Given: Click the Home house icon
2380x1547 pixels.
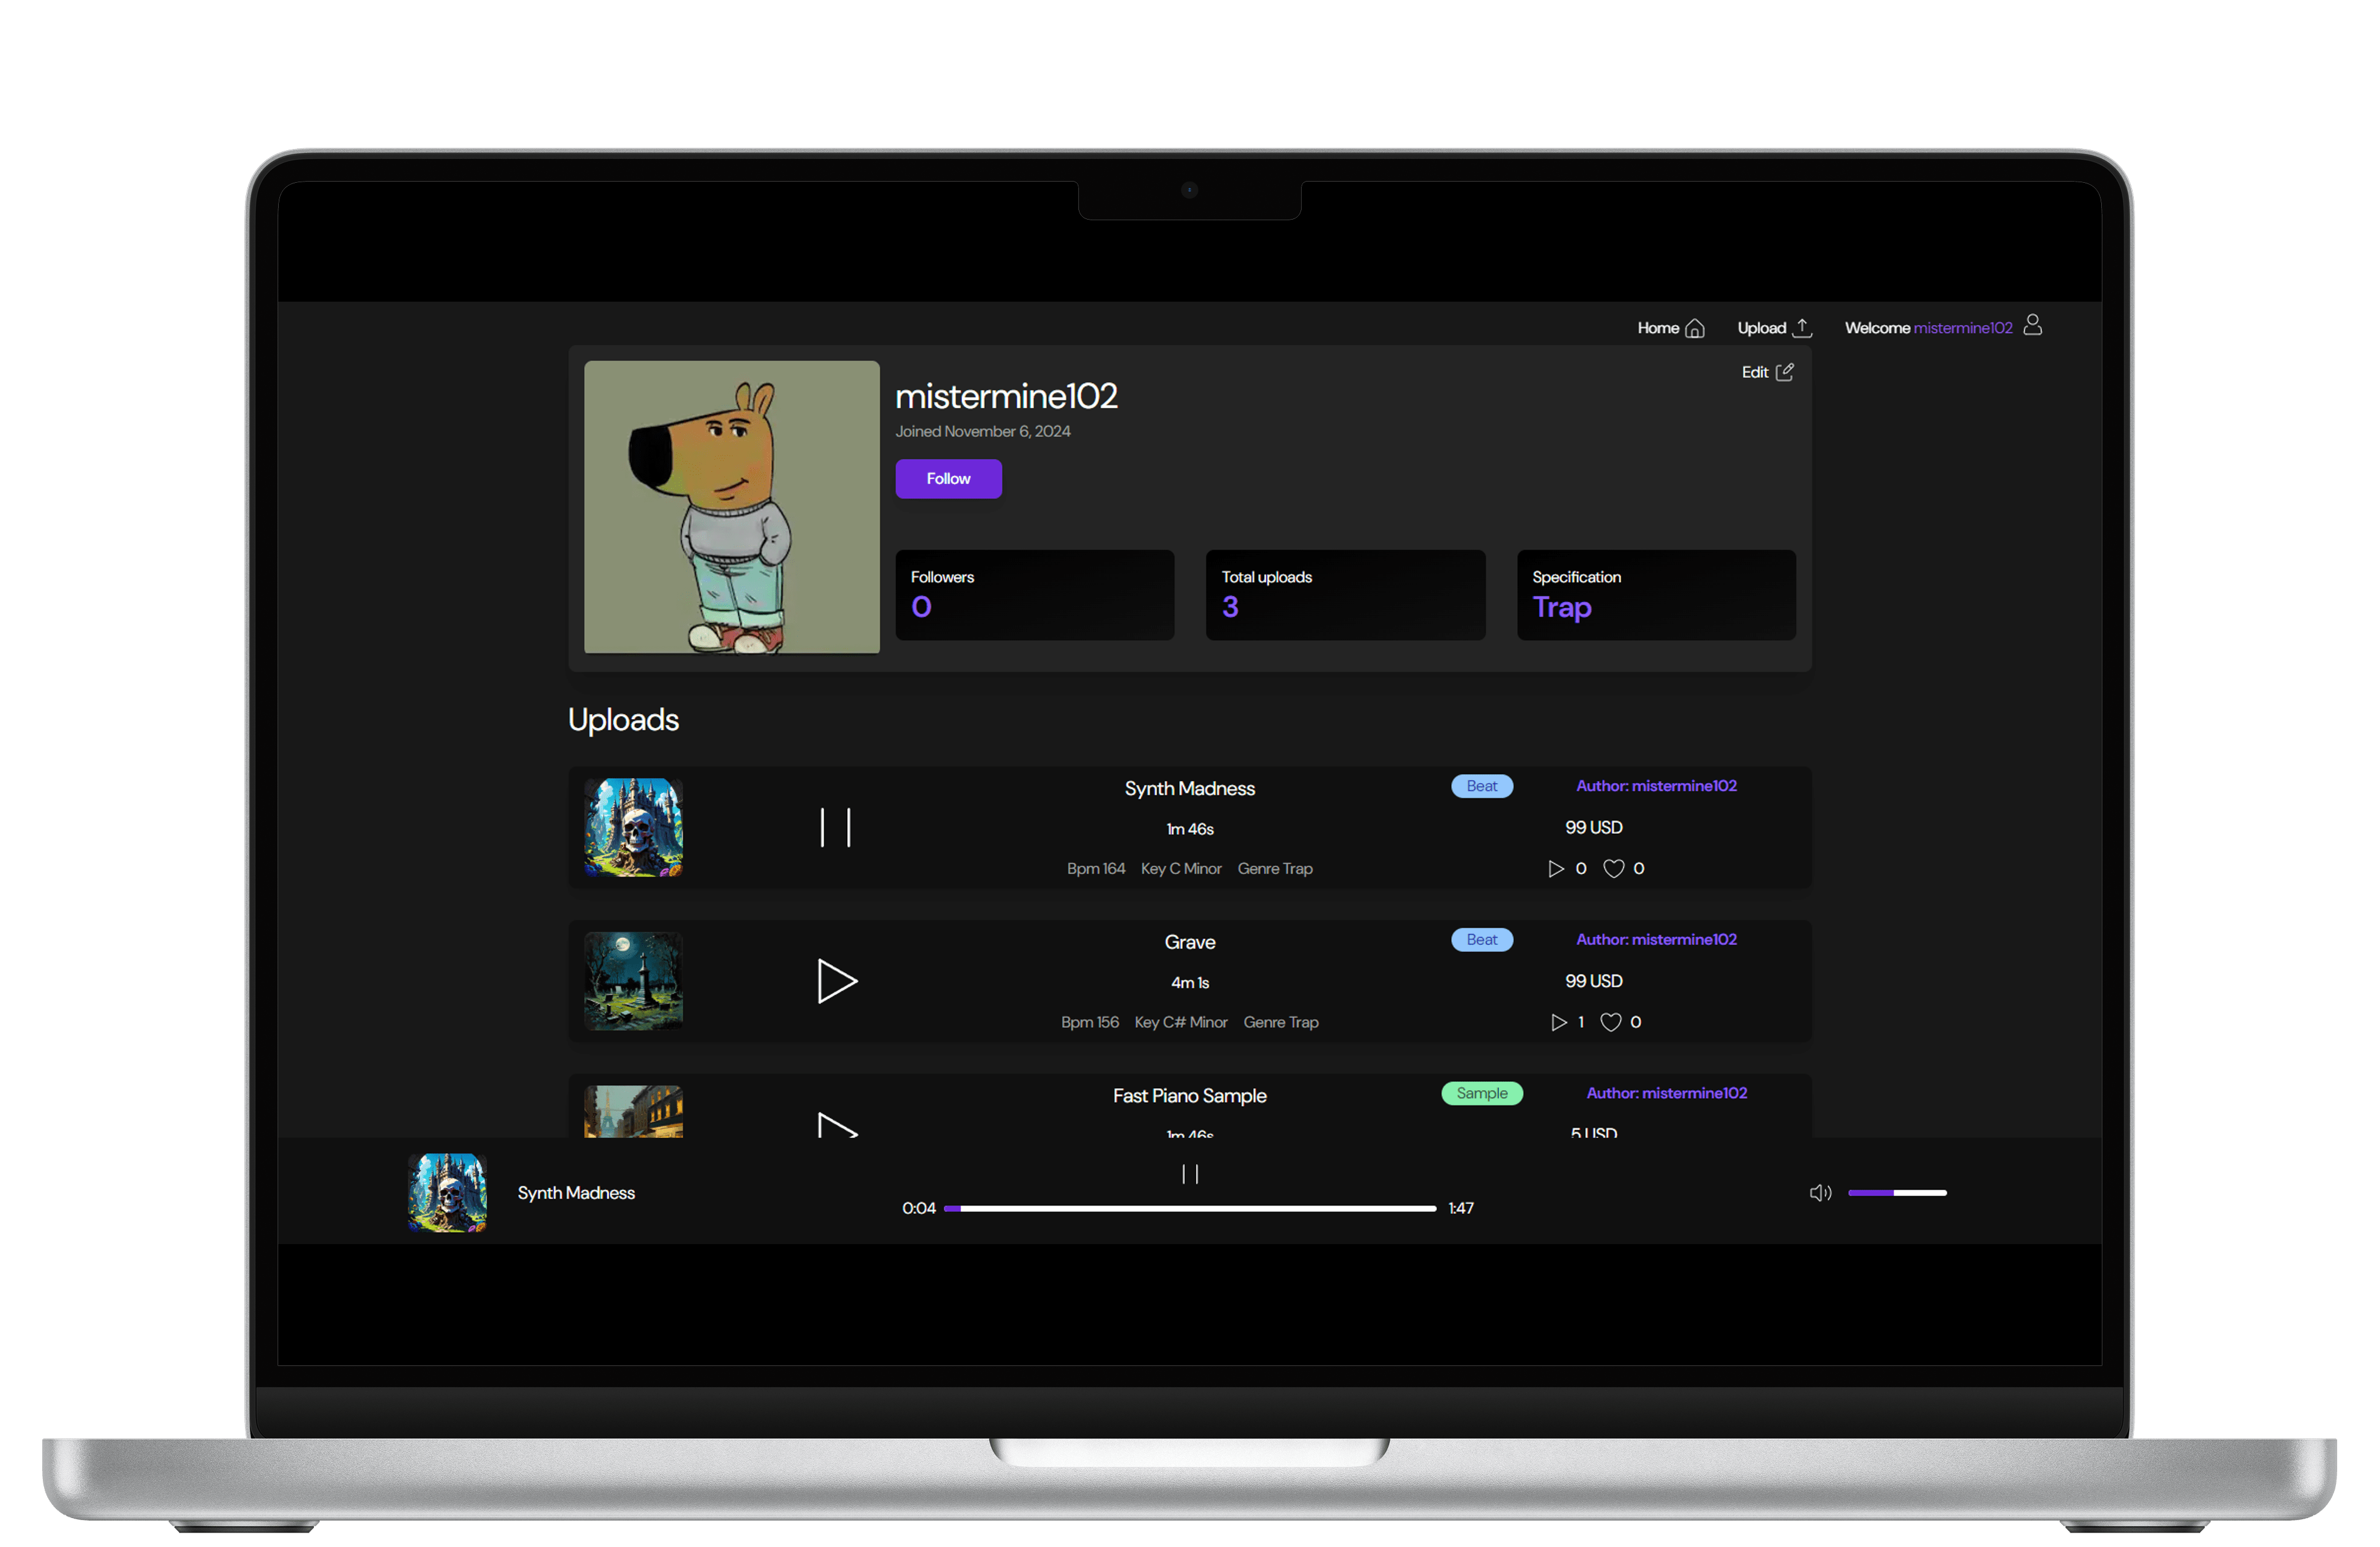Looking at the screenshot, I should point(1694,328).
